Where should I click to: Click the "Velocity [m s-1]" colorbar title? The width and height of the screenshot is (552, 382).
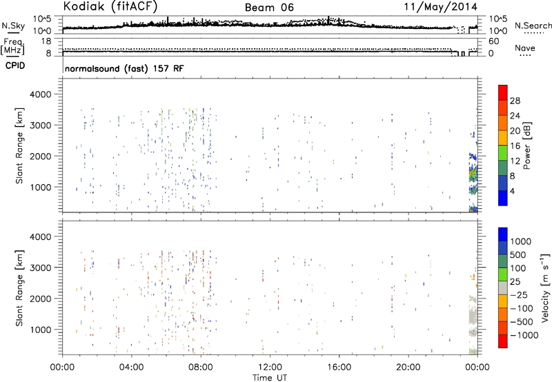[545, 288]
